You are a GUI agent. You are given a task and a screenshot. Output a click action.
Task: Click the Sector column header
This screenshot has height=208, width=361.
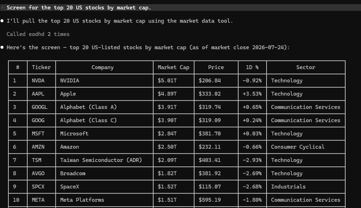point(306,67)
